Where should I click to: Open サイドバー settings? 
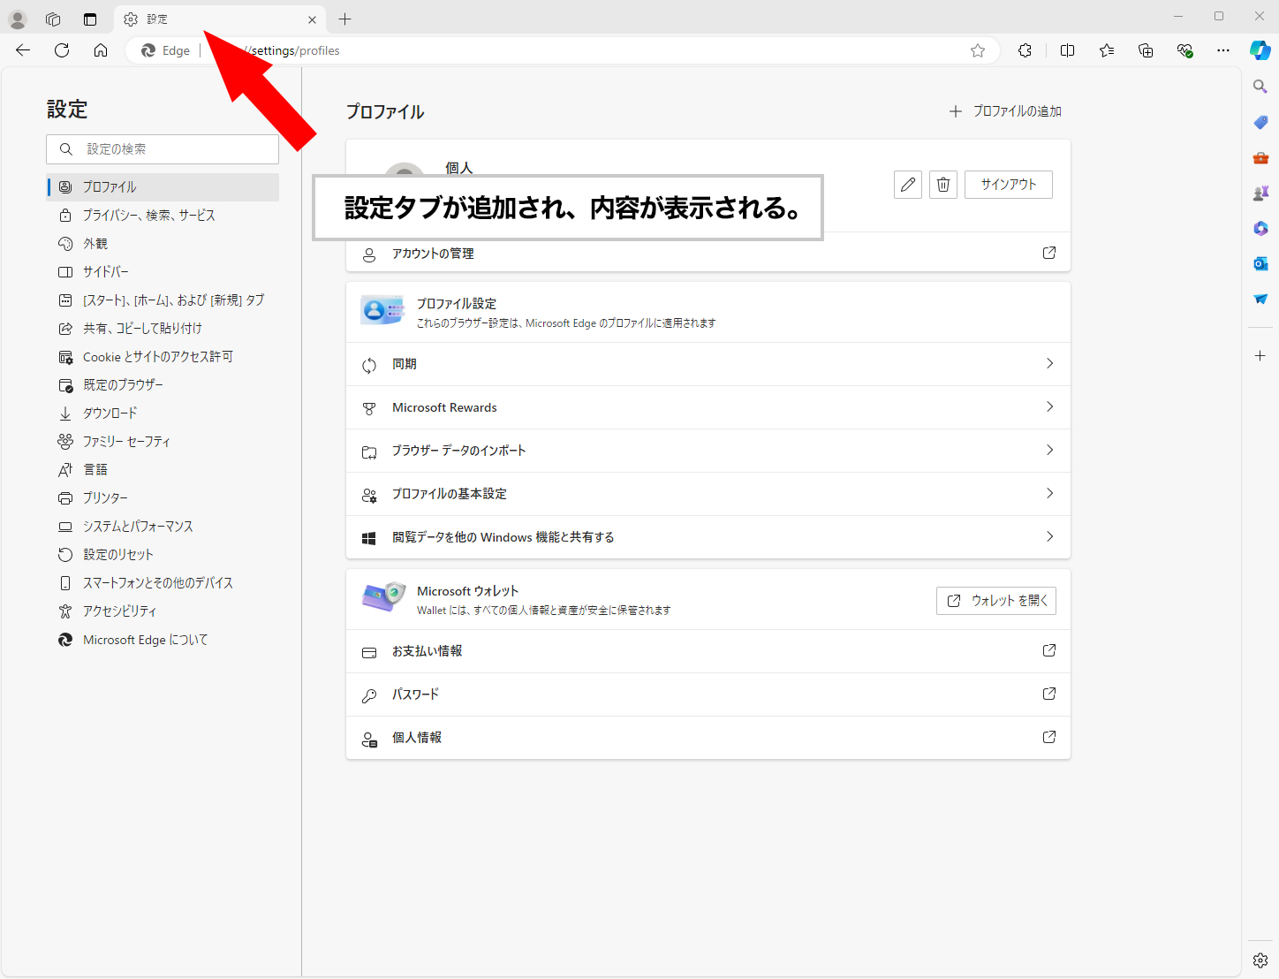tap(163, 272)
